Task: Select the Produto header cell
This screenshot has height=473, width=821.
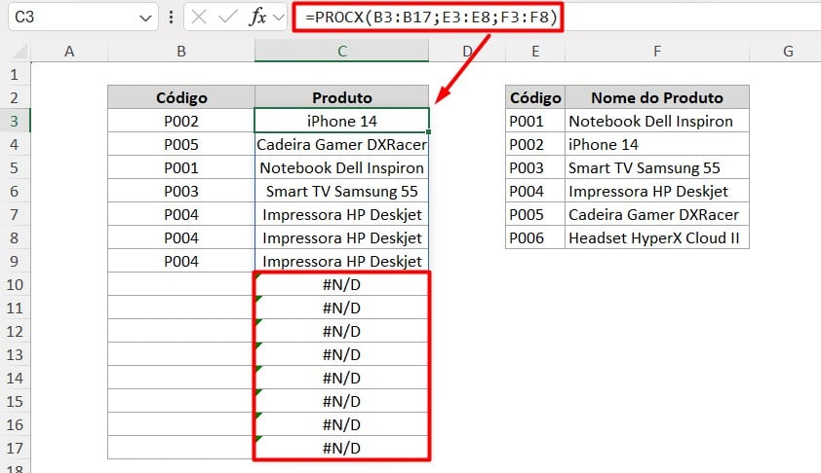Action: pyautogui.click(x=341, y=97)
